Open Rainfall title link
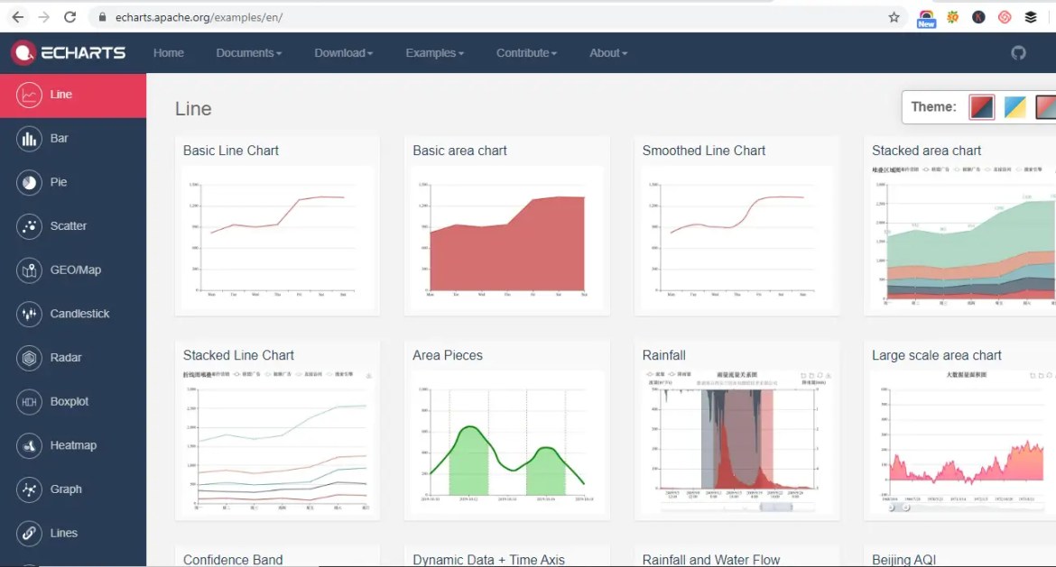The width and height of the screenshot is (1056, 567). [x=664, y=355]
